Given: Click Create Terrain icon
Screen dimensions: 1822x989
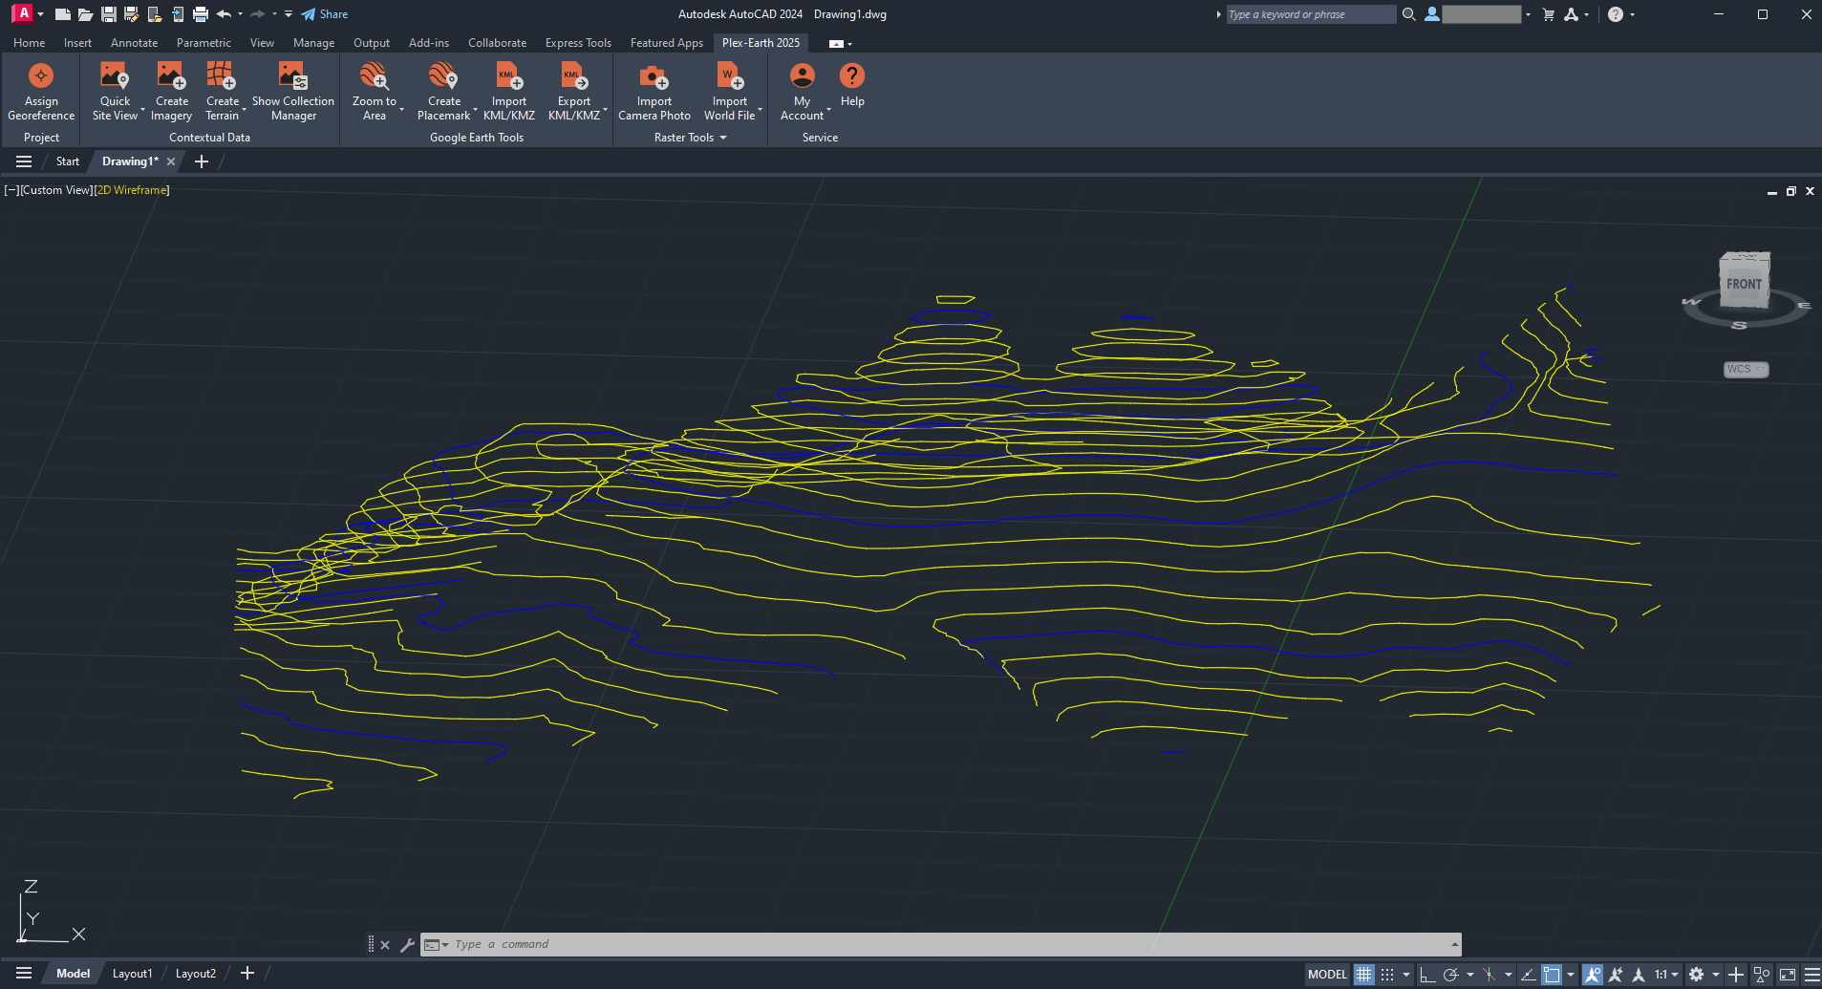Looking at the screenshot, I should coord(222,75).
